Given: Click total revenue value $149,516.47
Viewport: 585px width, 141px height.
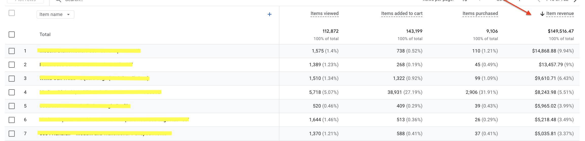Looking at the screenshot, I should click(561, 31).
